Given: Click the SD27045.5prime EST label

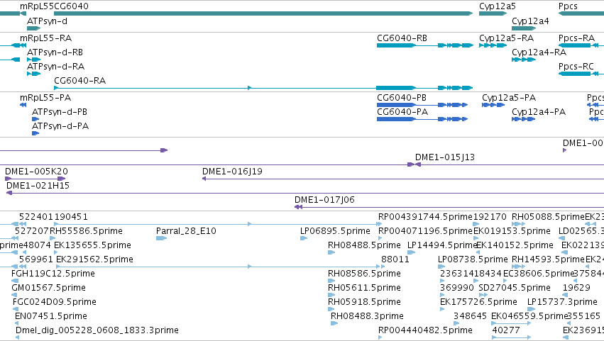Looking at the screenshot, I should point(515,289).
